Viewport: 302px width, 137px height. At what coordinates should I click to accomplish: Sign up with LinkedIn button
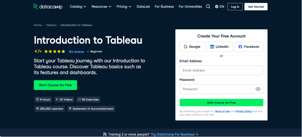219,47
